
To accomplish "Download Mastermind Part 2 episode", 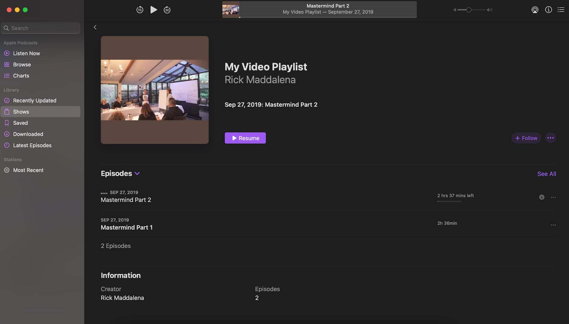I will pyautogui.click(x=542, y=197).
